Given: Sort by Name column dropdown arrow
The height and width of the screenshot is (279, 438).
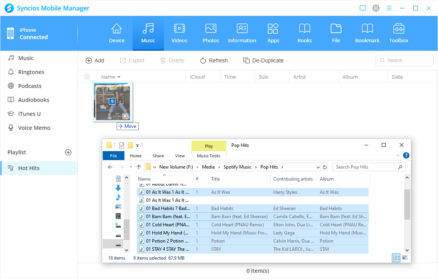Looking at the screenshot, I should (x=119, y=77).
